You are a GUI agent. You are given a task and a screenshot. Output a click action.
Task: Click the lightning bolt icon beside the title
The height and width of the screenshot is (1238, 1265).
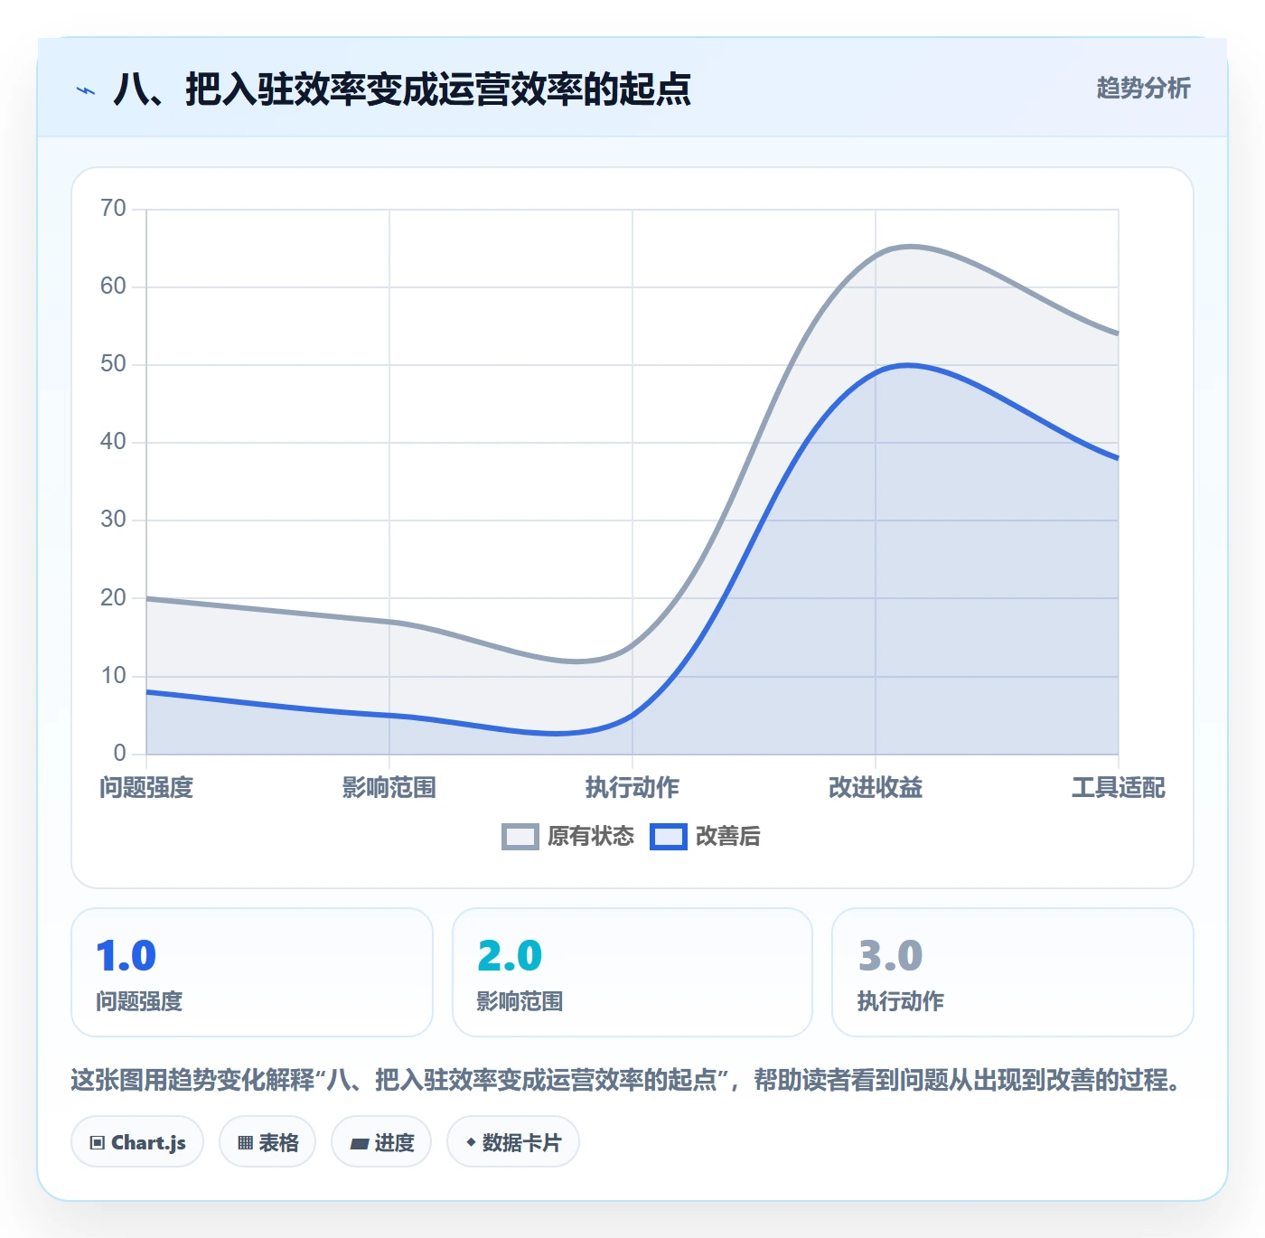coord(86,90)
